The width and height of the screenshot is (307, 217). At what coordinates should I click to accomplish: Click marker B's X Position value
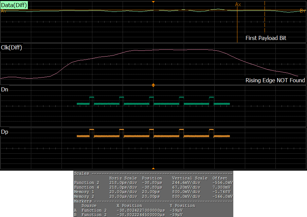tap(140, 215)
